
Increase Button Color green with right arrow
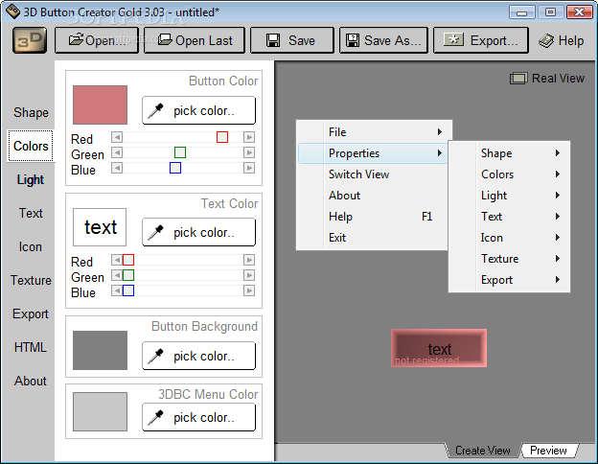[249, 152]
